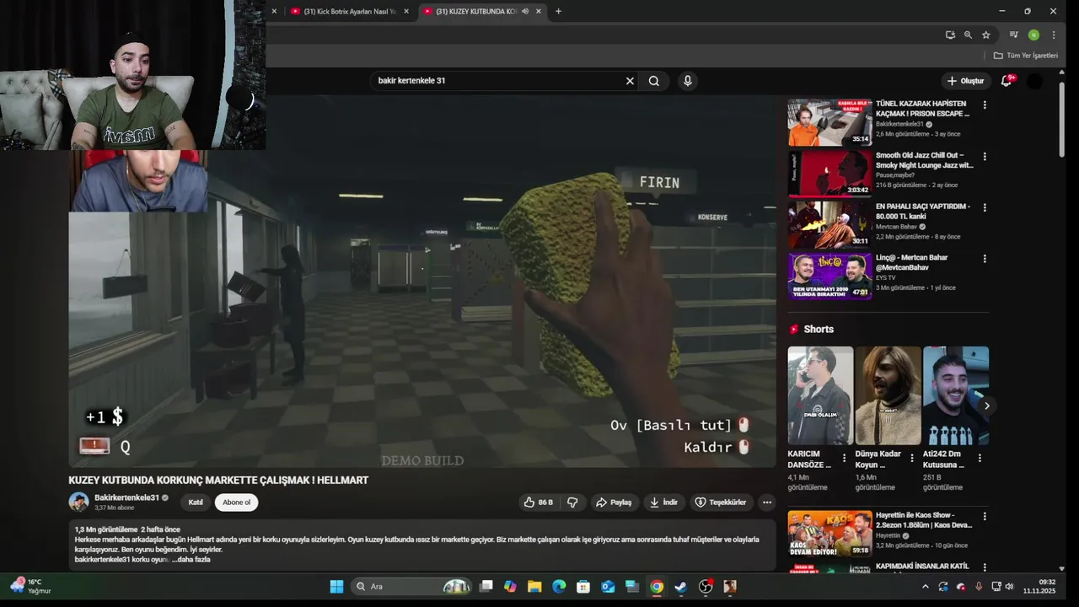Image resolution: width=1079 pixels, height=607 pixels.
Task: Subscribe with the Abone ol button
Action: (x=236, y=502)
